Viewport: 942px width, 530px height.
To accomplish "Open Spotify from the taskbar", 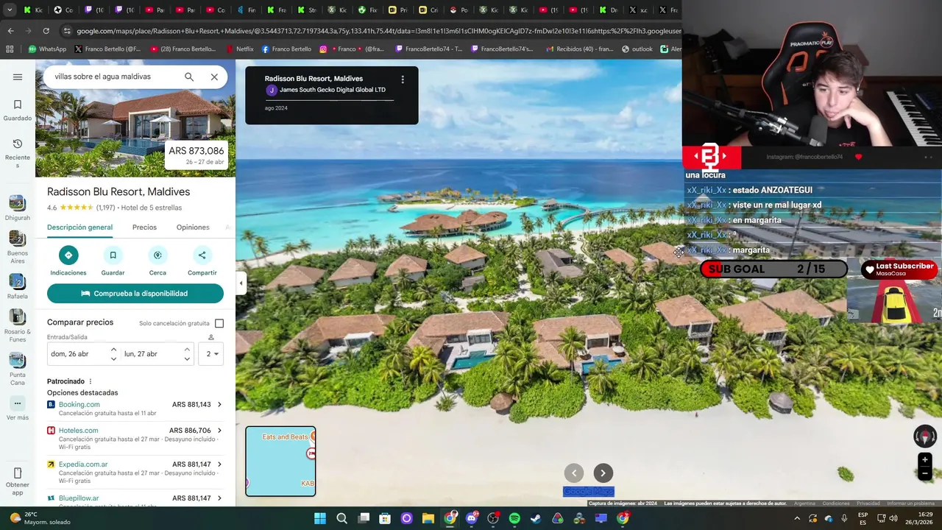I will pos(514,518).
